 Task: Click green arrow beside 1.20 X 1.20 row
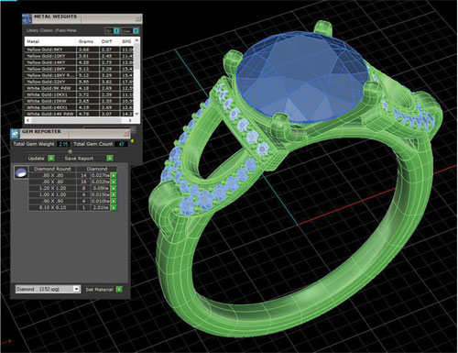[x=114, y=188]
